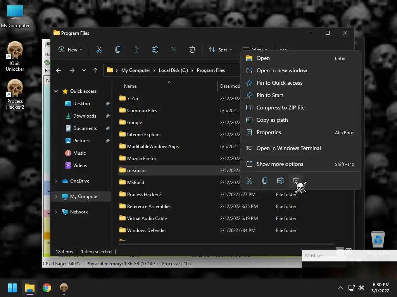Open the New dropdown menu
The width and height of the screenshot is (397, 297).
point(71,50)
